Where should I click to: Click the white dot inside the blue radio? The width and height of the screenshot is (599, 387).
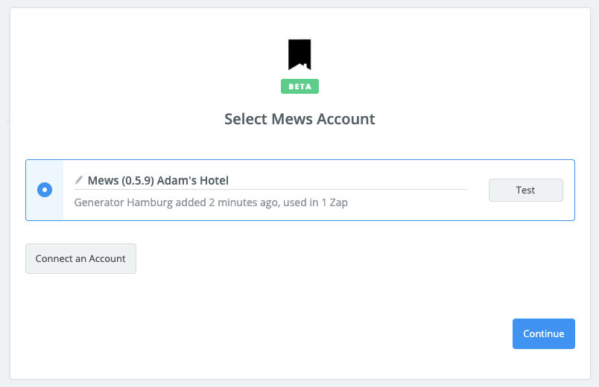pyautogui.click(x=45, y=190)
